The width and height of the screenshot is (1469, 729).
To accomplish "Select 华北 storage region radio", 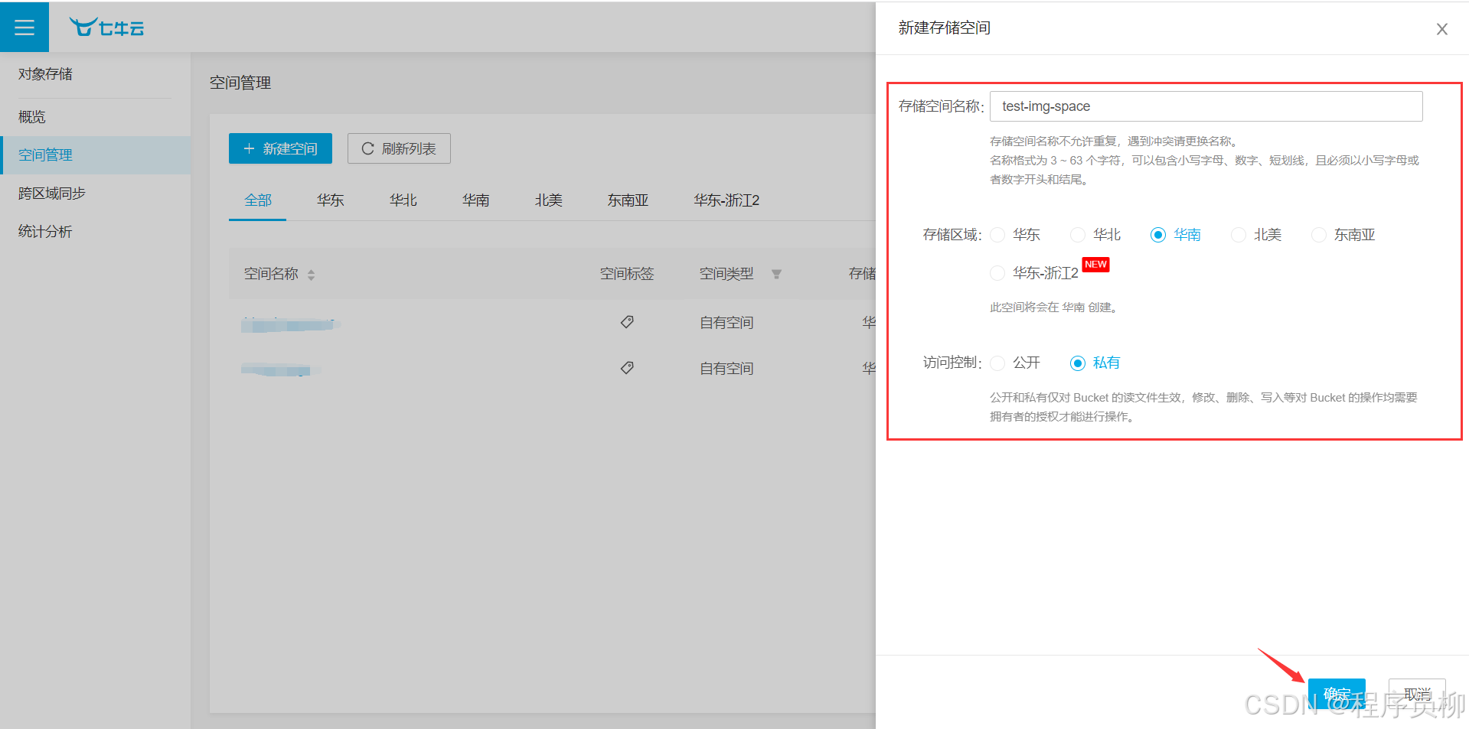I will click(1078, 235).
